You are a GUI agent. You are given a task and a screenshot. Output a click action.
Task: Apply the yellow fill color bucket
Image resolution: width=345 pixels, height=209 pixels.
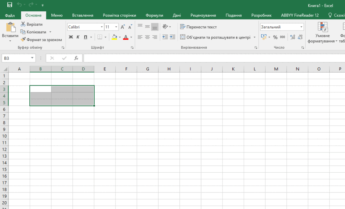click(114, 37)
